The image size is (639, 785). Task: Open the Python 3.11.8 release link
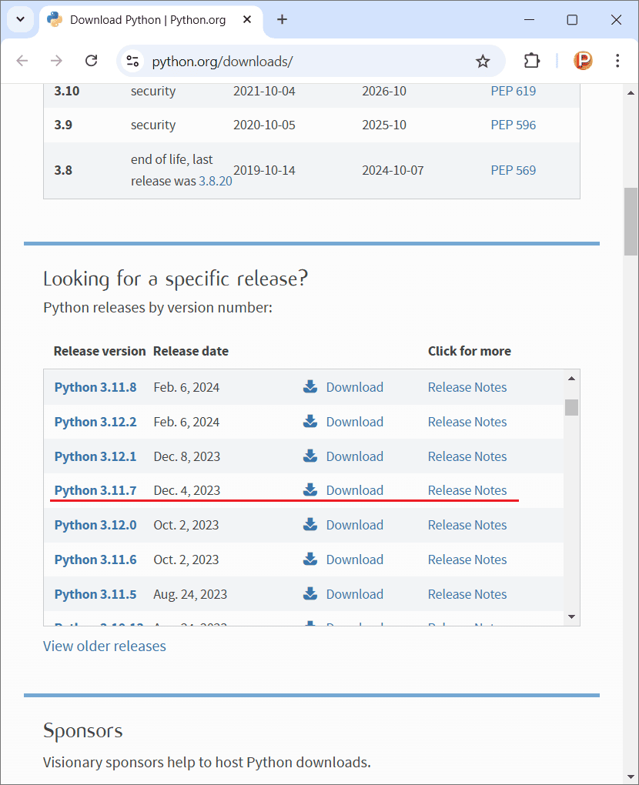point(95,387)
